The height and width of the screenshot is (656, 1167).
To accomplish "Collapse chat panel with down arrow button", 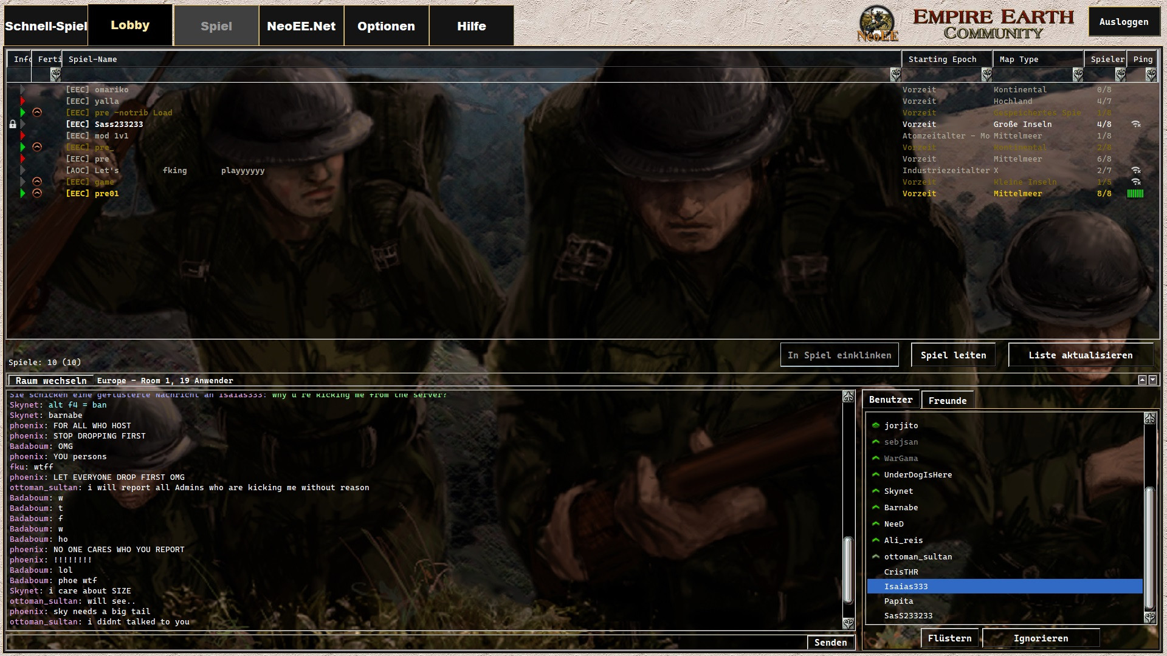I will coord(1152,380).
